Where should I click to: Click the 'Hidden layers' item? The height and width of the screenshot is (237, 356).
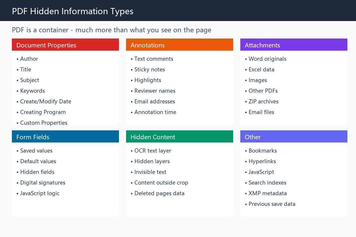coord(150,161)
